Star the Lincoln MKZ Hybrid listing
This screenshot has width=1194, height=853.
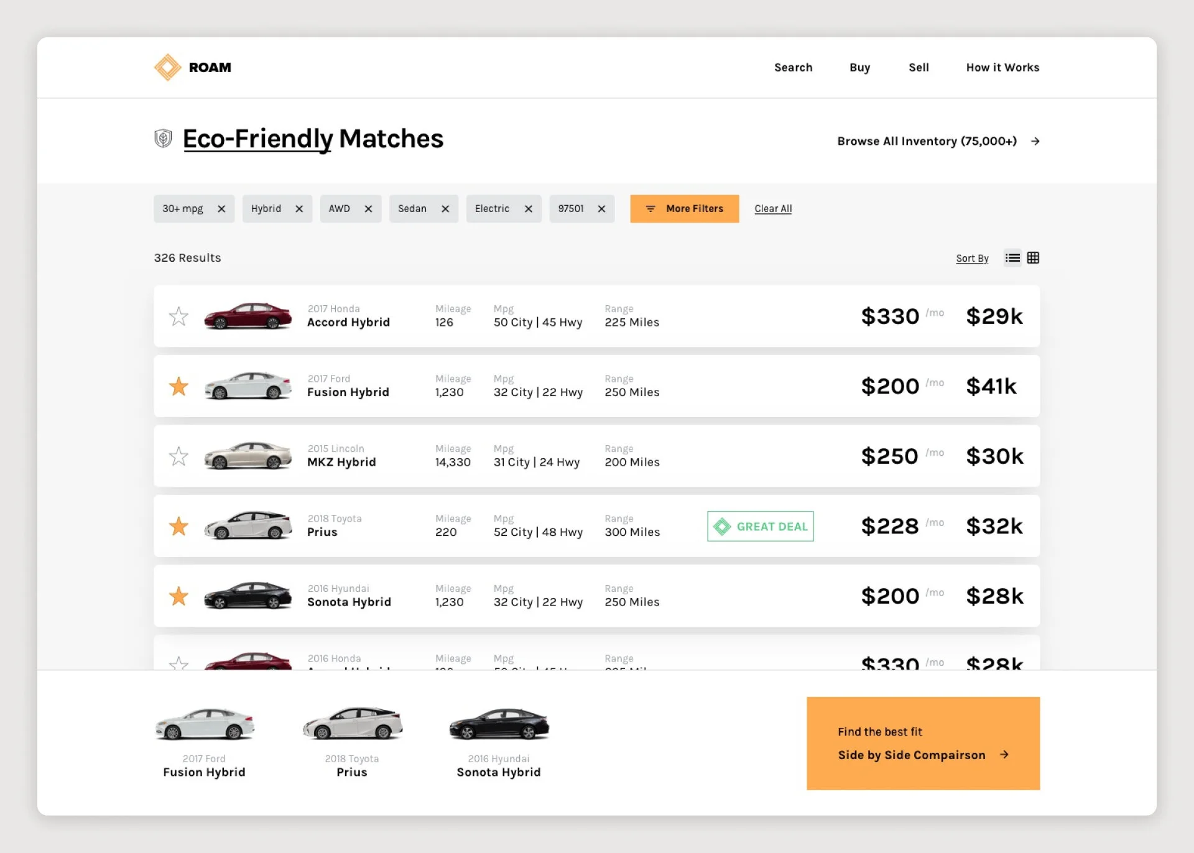click(178, 456)
